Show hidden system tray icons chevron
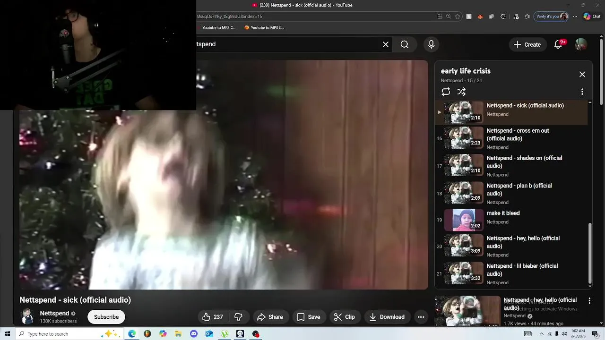 542,334
